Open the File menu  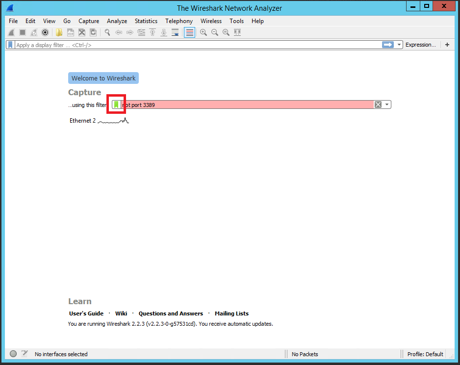coord(13,21)
